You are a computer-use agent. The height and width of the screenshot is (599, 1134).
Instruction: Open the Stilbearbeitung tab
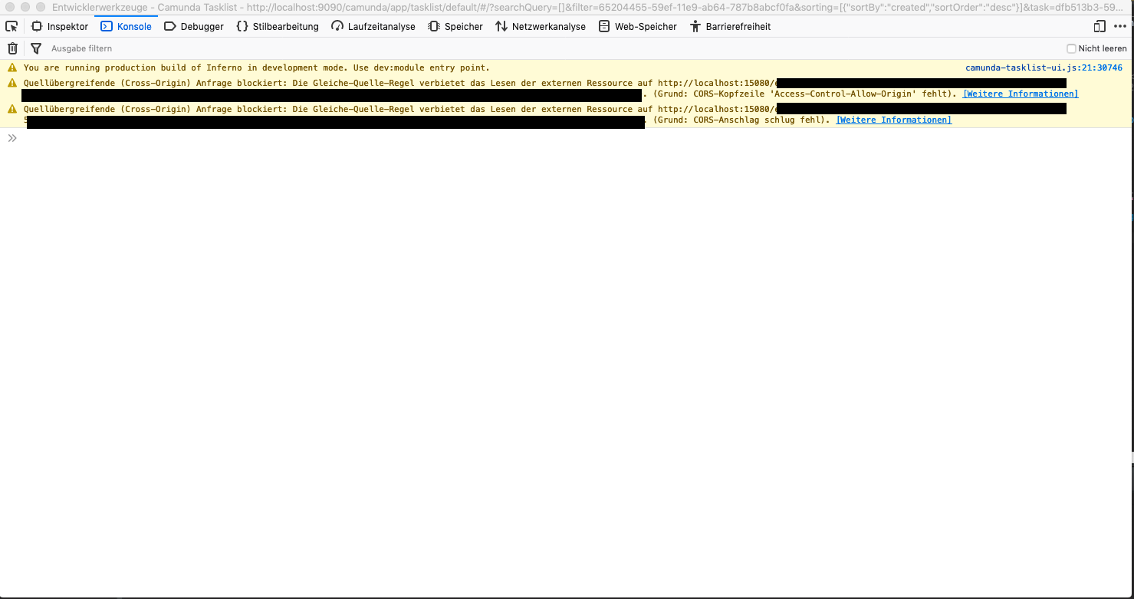pos(278,26)
